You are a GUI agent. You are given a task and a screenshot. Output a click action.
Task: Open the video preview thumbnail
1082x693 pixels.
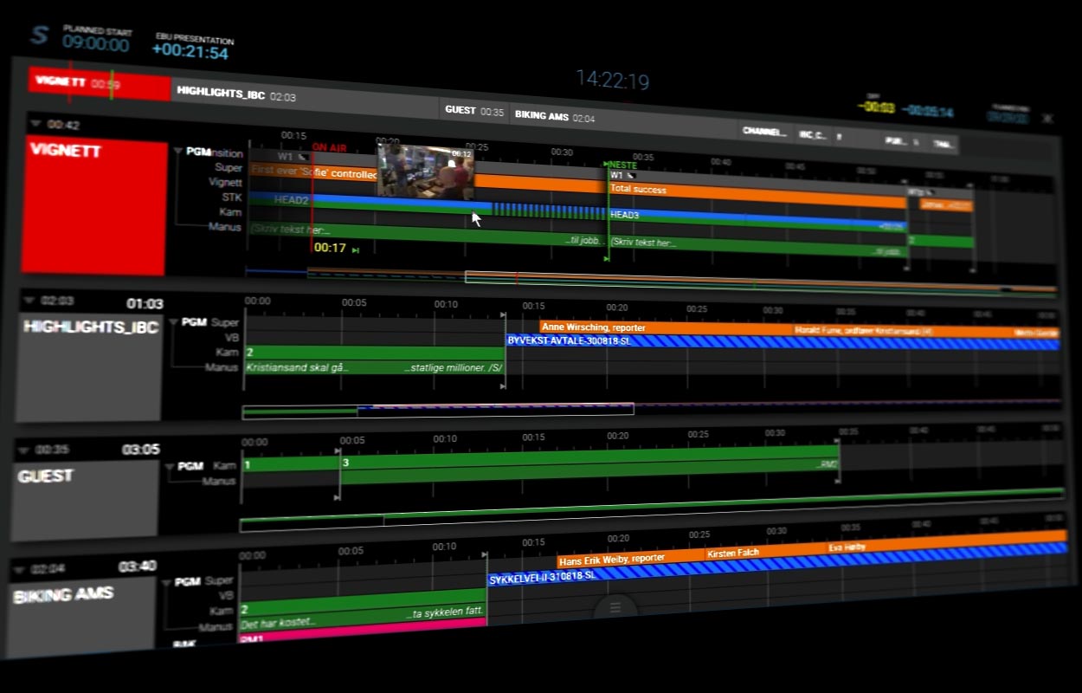click(x=426, y=172)
